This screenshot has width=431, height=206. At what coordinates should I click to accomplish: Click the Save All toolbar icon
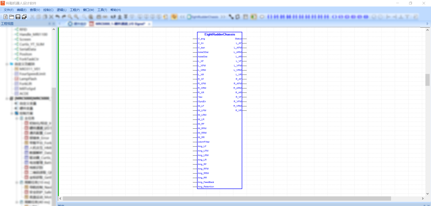pos(24,17)
